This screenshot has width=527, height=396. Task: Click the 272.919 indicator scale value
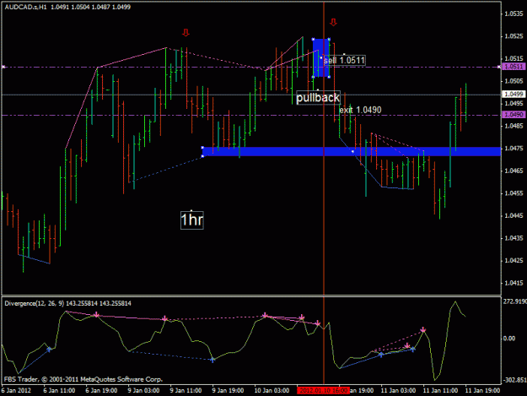[x=514, y=301]
